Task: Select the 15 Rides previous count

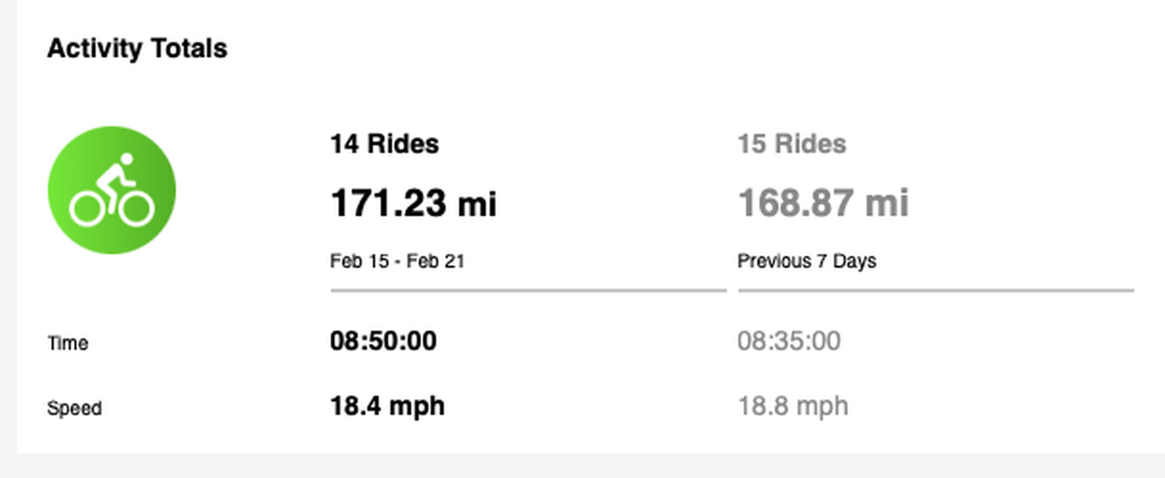Action: click(x=792, y=144)
